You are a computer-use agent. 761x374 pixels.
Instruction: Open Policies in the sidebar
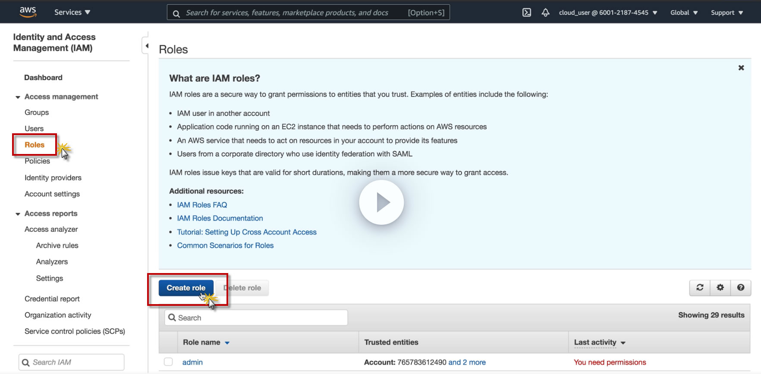[37, 161]
